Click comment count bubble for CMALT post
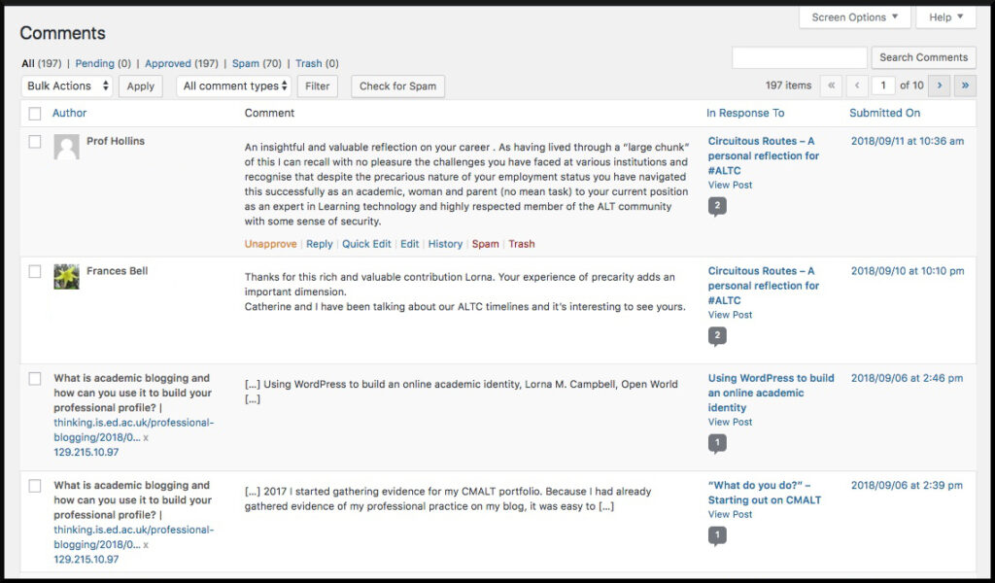 coord(717,535)
